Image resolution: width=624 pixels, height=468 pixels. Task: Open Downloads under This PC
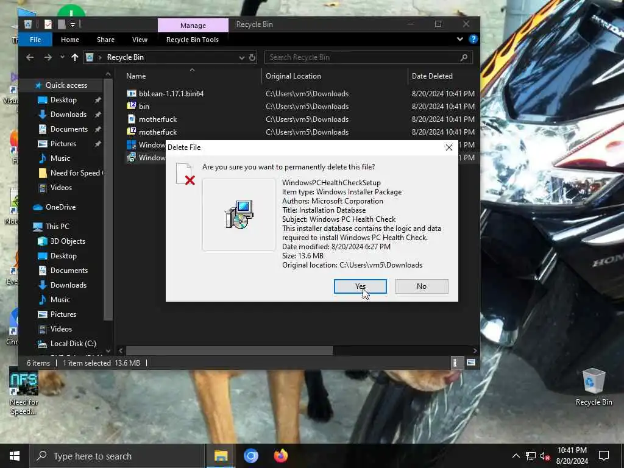(x=68, y=285)
